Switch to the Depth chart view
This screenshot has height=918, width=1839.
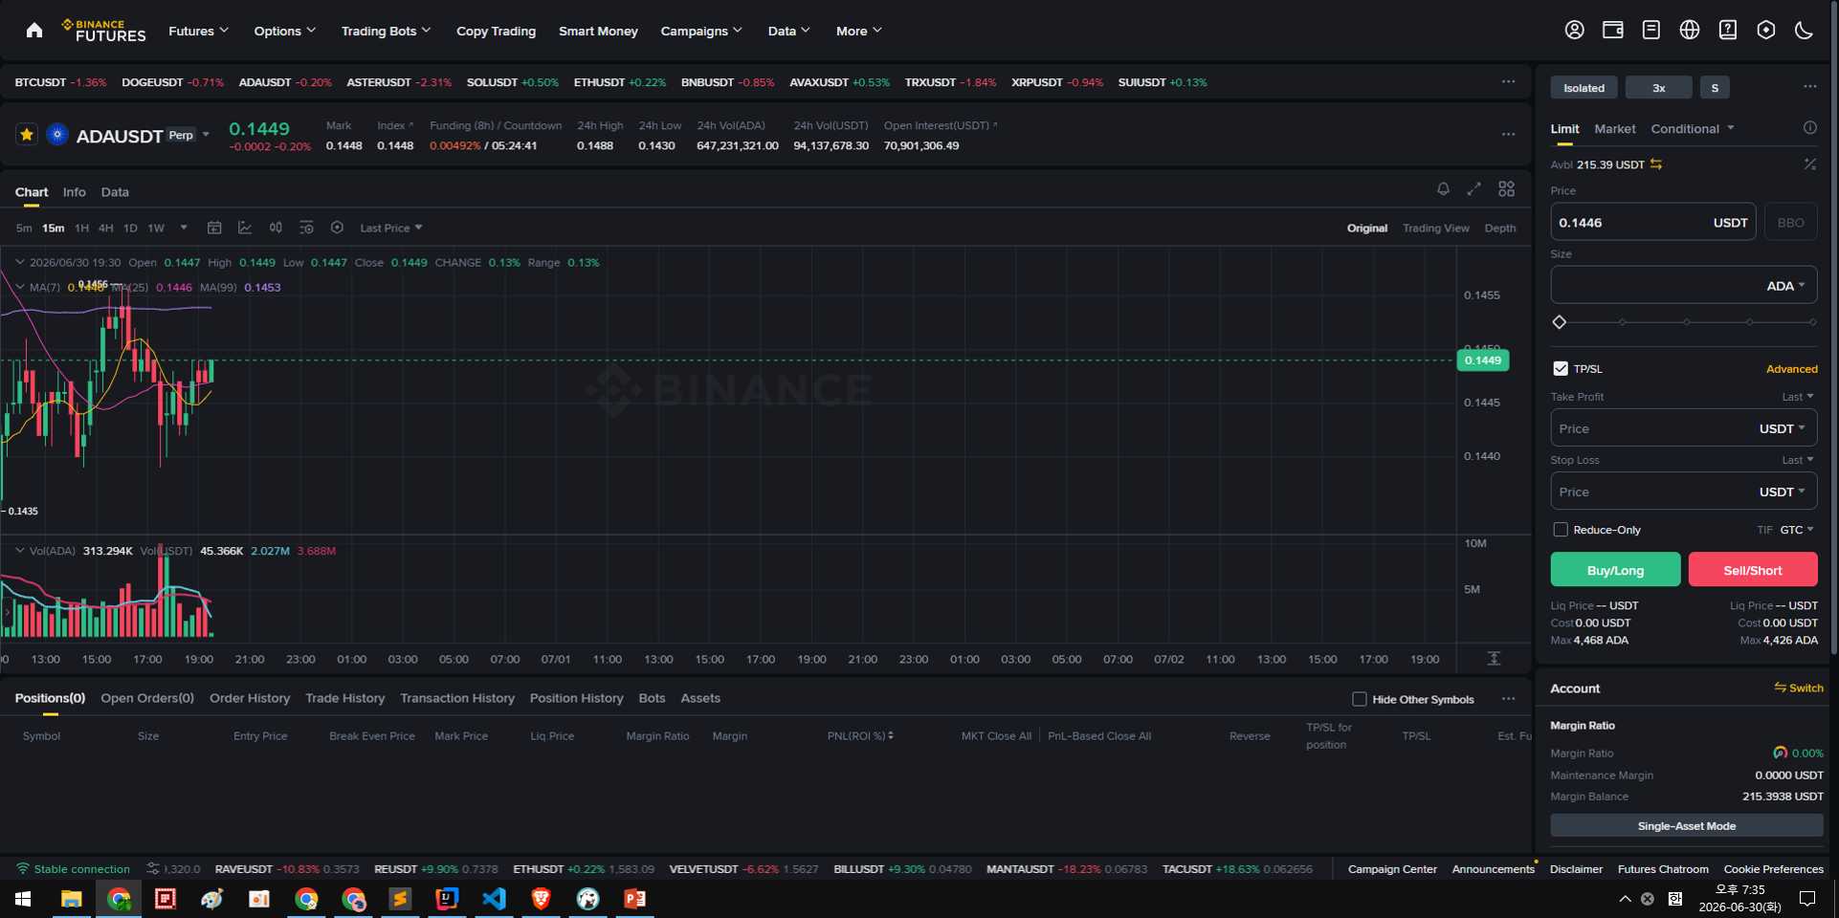click(1500, 229)
